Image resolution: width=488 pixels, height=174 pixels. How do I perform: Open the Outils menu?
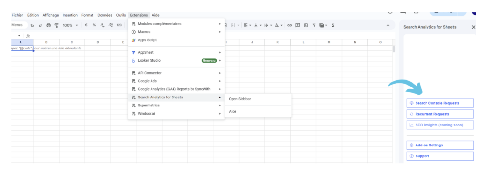(x=121, y=15)
